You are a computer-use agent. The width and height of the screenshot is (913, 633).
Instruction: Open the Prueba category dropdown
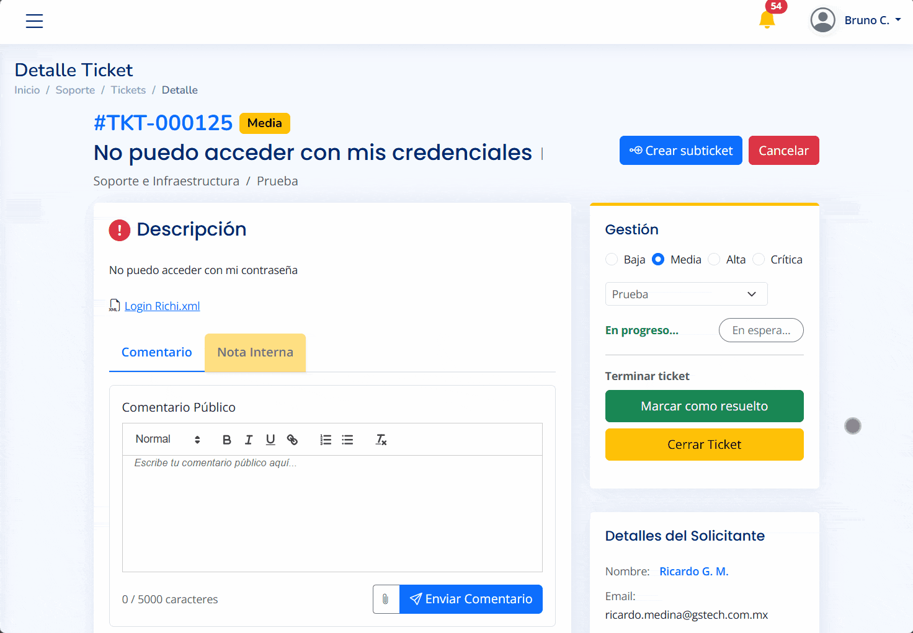[x=686, y=294]
